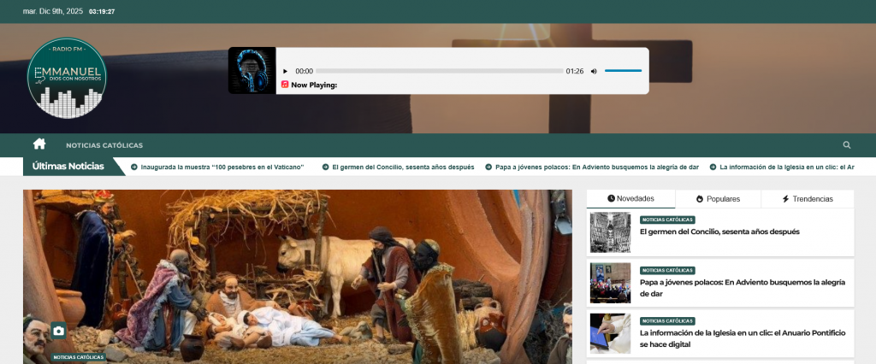Select the Novedades tab
876x364 pixels.
tap(630, 199)
